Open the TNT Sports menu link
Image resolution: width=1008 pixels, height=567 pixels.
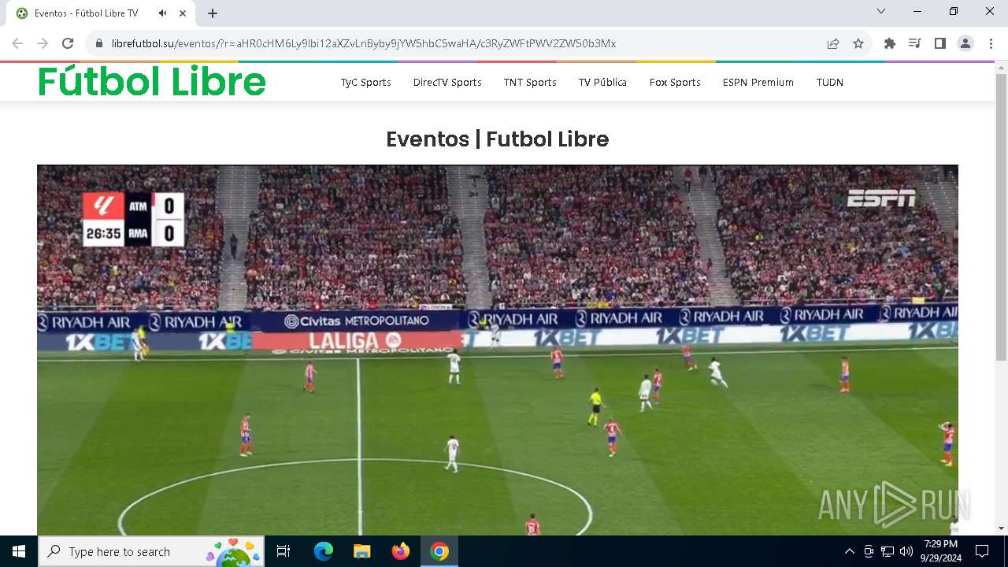[x=530, y=82]
